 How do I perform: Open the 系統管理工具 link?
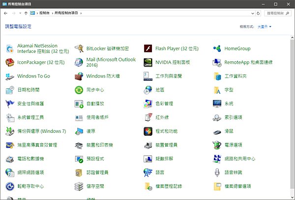(30, 118)
